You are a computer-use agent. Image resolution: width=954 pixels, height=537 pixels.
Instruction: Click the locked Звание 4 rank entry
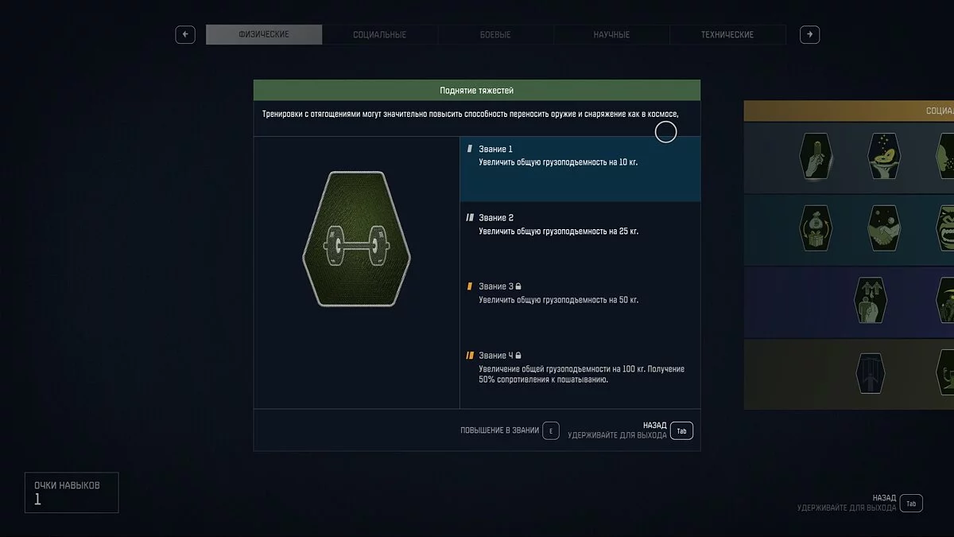click(580, 367)
